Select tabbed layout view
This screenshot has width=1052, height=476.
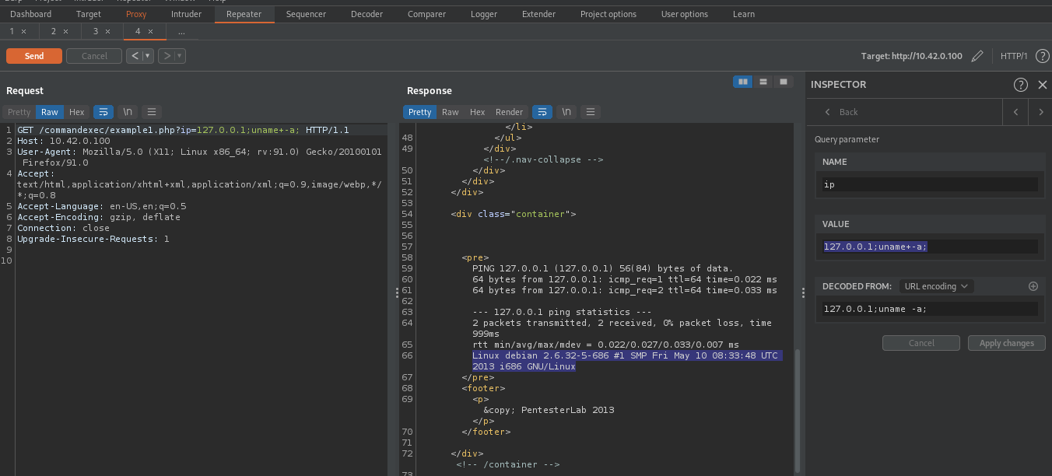tap(784, 82)
